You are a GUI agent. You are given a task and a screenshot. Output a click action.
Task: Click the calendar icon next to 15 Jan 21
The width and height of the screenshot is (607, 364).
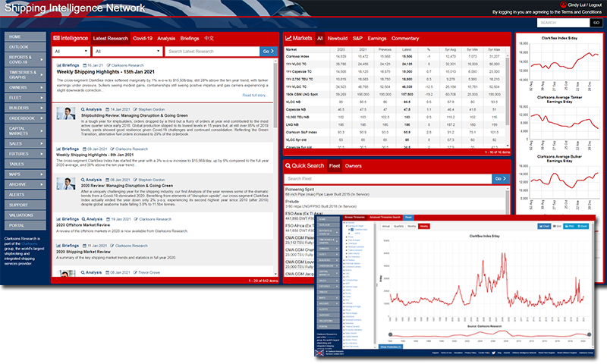point(84,65)
